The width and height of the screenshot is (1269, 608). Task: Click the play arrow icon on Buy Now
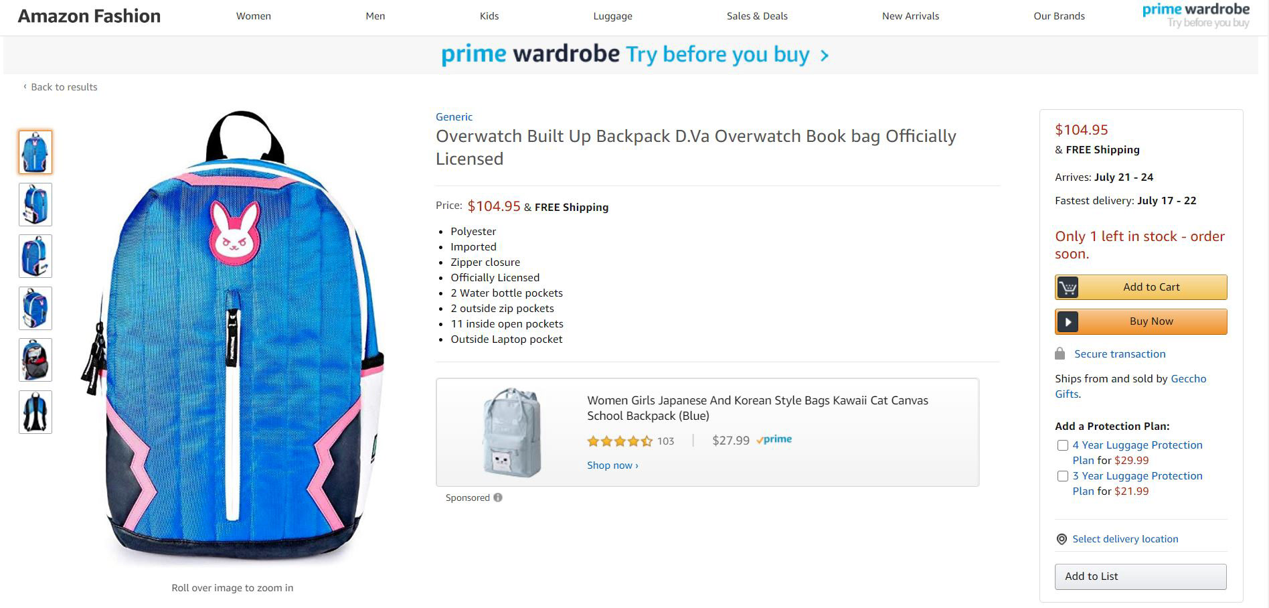tap(1068, 321)
